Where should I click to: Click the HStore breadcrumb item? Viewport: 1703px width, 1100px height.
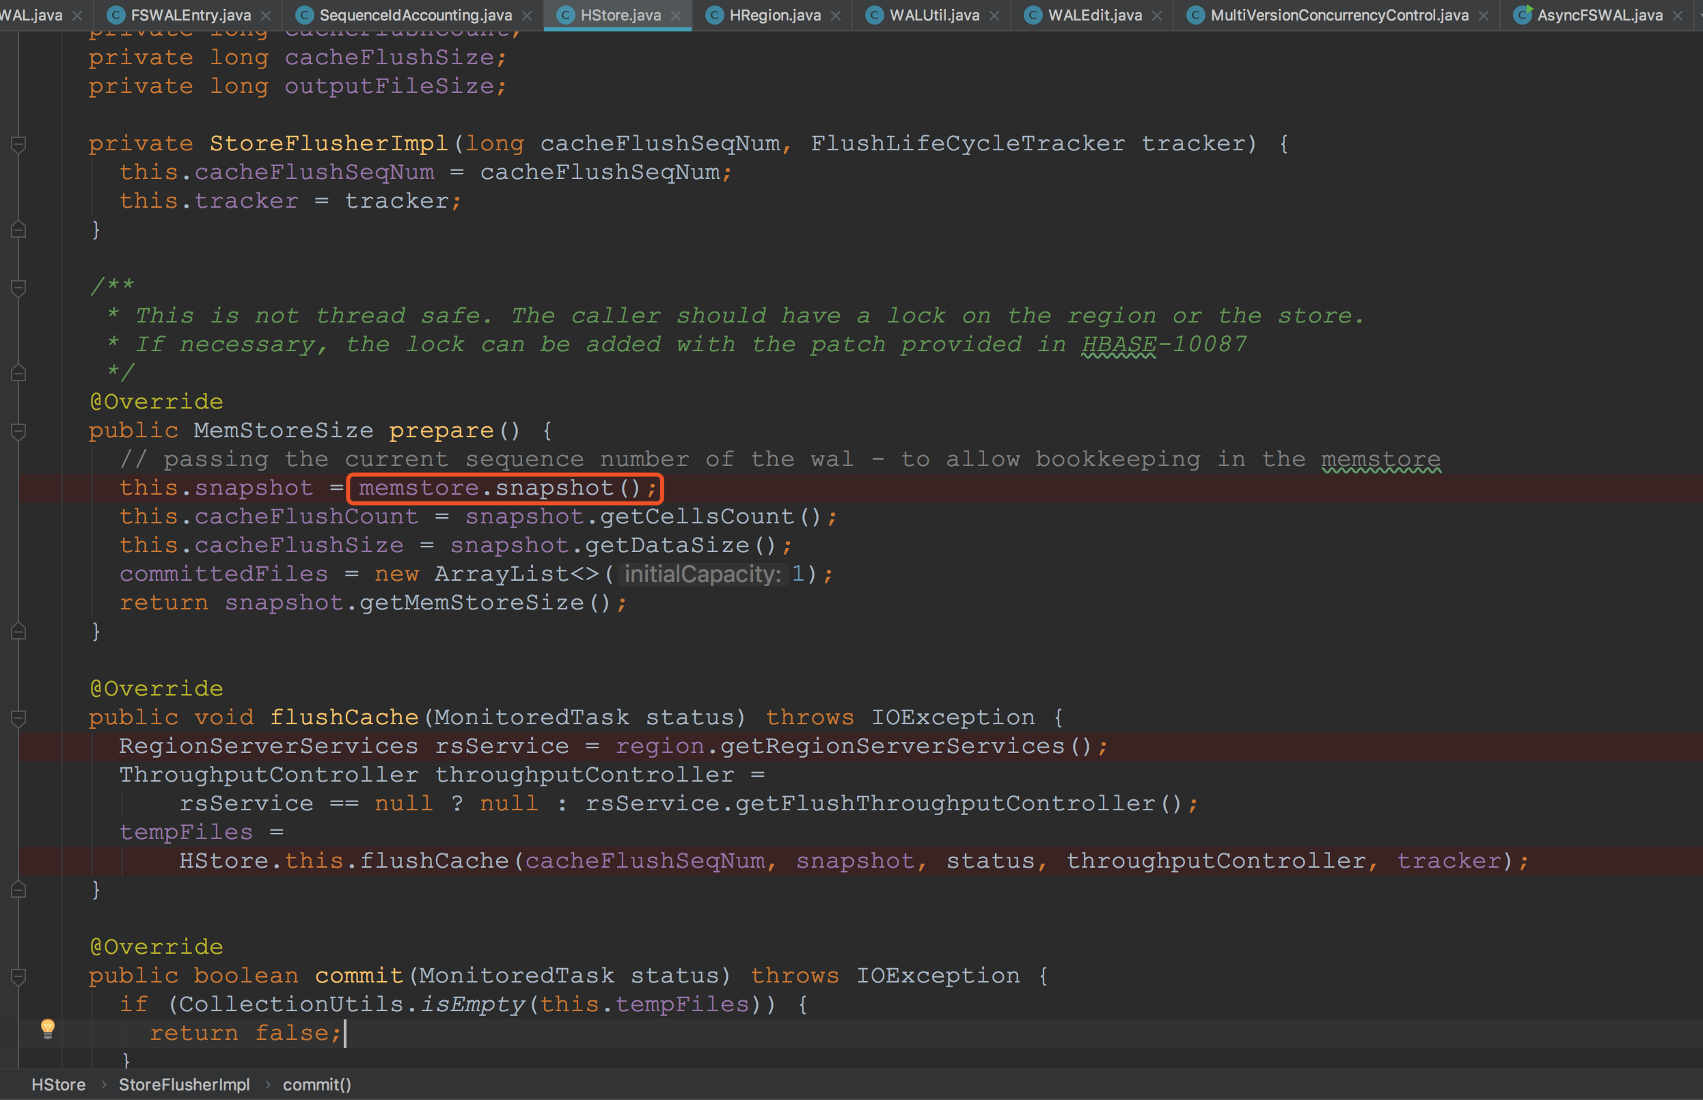coord(58,1084)
